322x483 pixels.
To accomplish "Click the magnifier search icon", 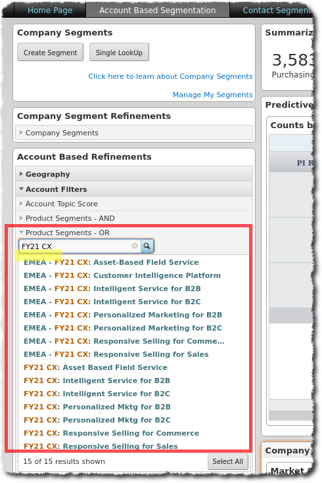I will 147,246.
